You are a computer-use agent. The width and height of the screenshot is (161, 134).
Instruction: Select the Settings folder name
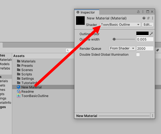pos(28,79)
